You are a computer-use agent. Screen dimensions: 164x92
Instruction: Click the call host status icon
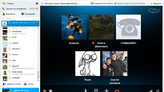(92, 3)
